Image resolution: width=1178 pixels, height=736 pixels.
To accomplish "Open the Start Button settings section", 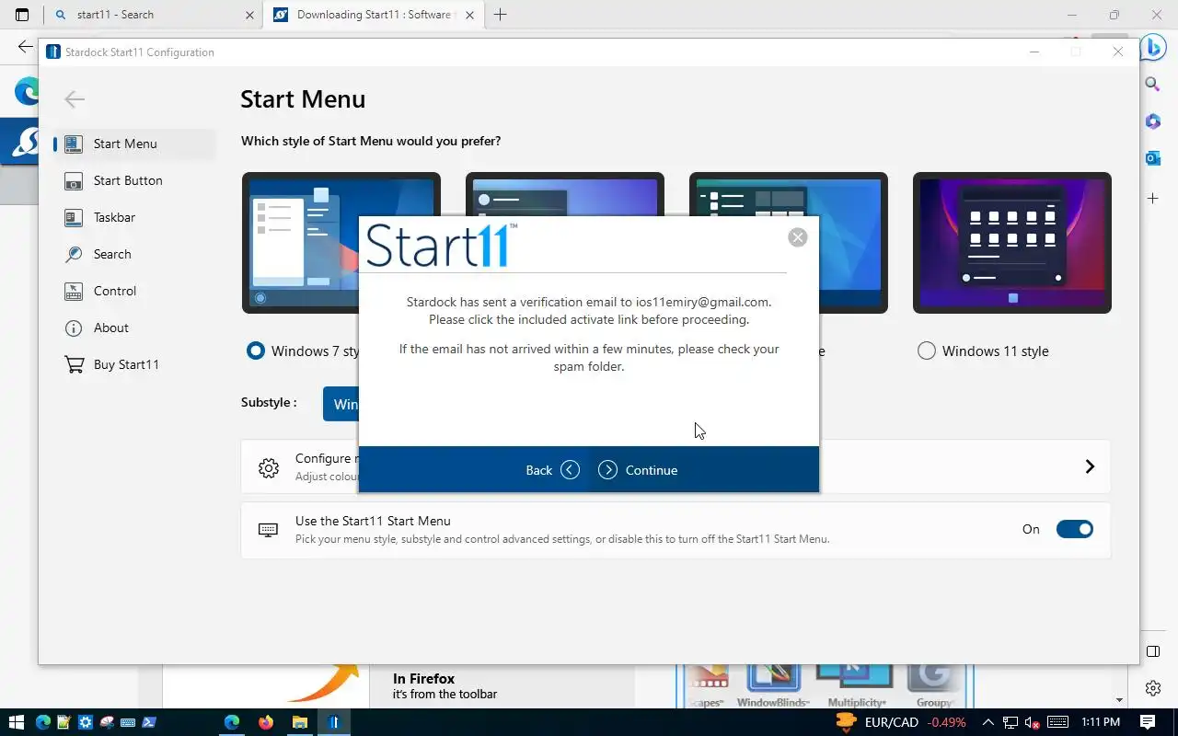I will tap(135, 180).
